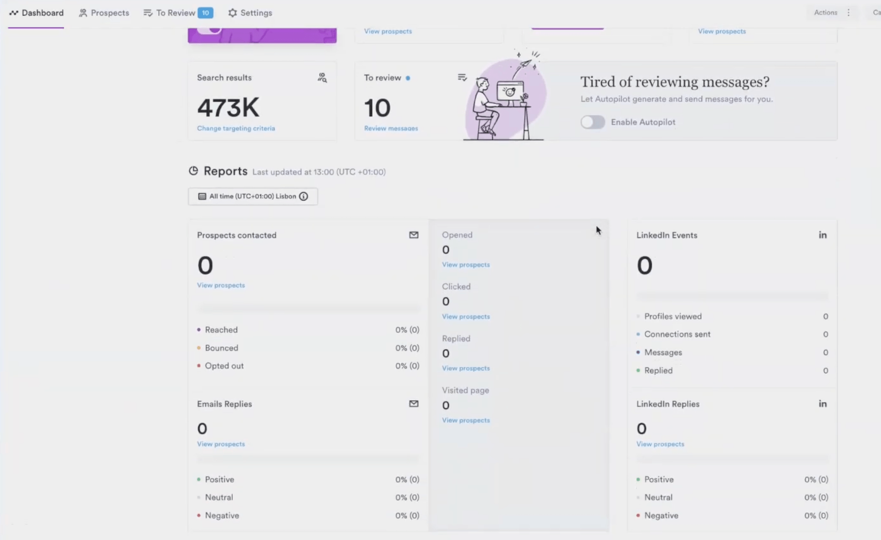Screen dimensions: 881x540
Task: Click the Prospects contacted progress bar
Action: [308, 309]
